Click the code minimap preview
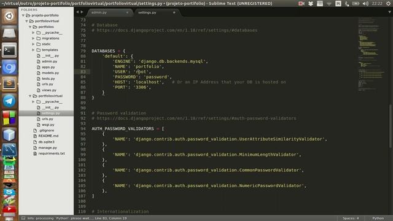Screen dimensions: 393x221 pyautogui.click(x=372, y=54)
